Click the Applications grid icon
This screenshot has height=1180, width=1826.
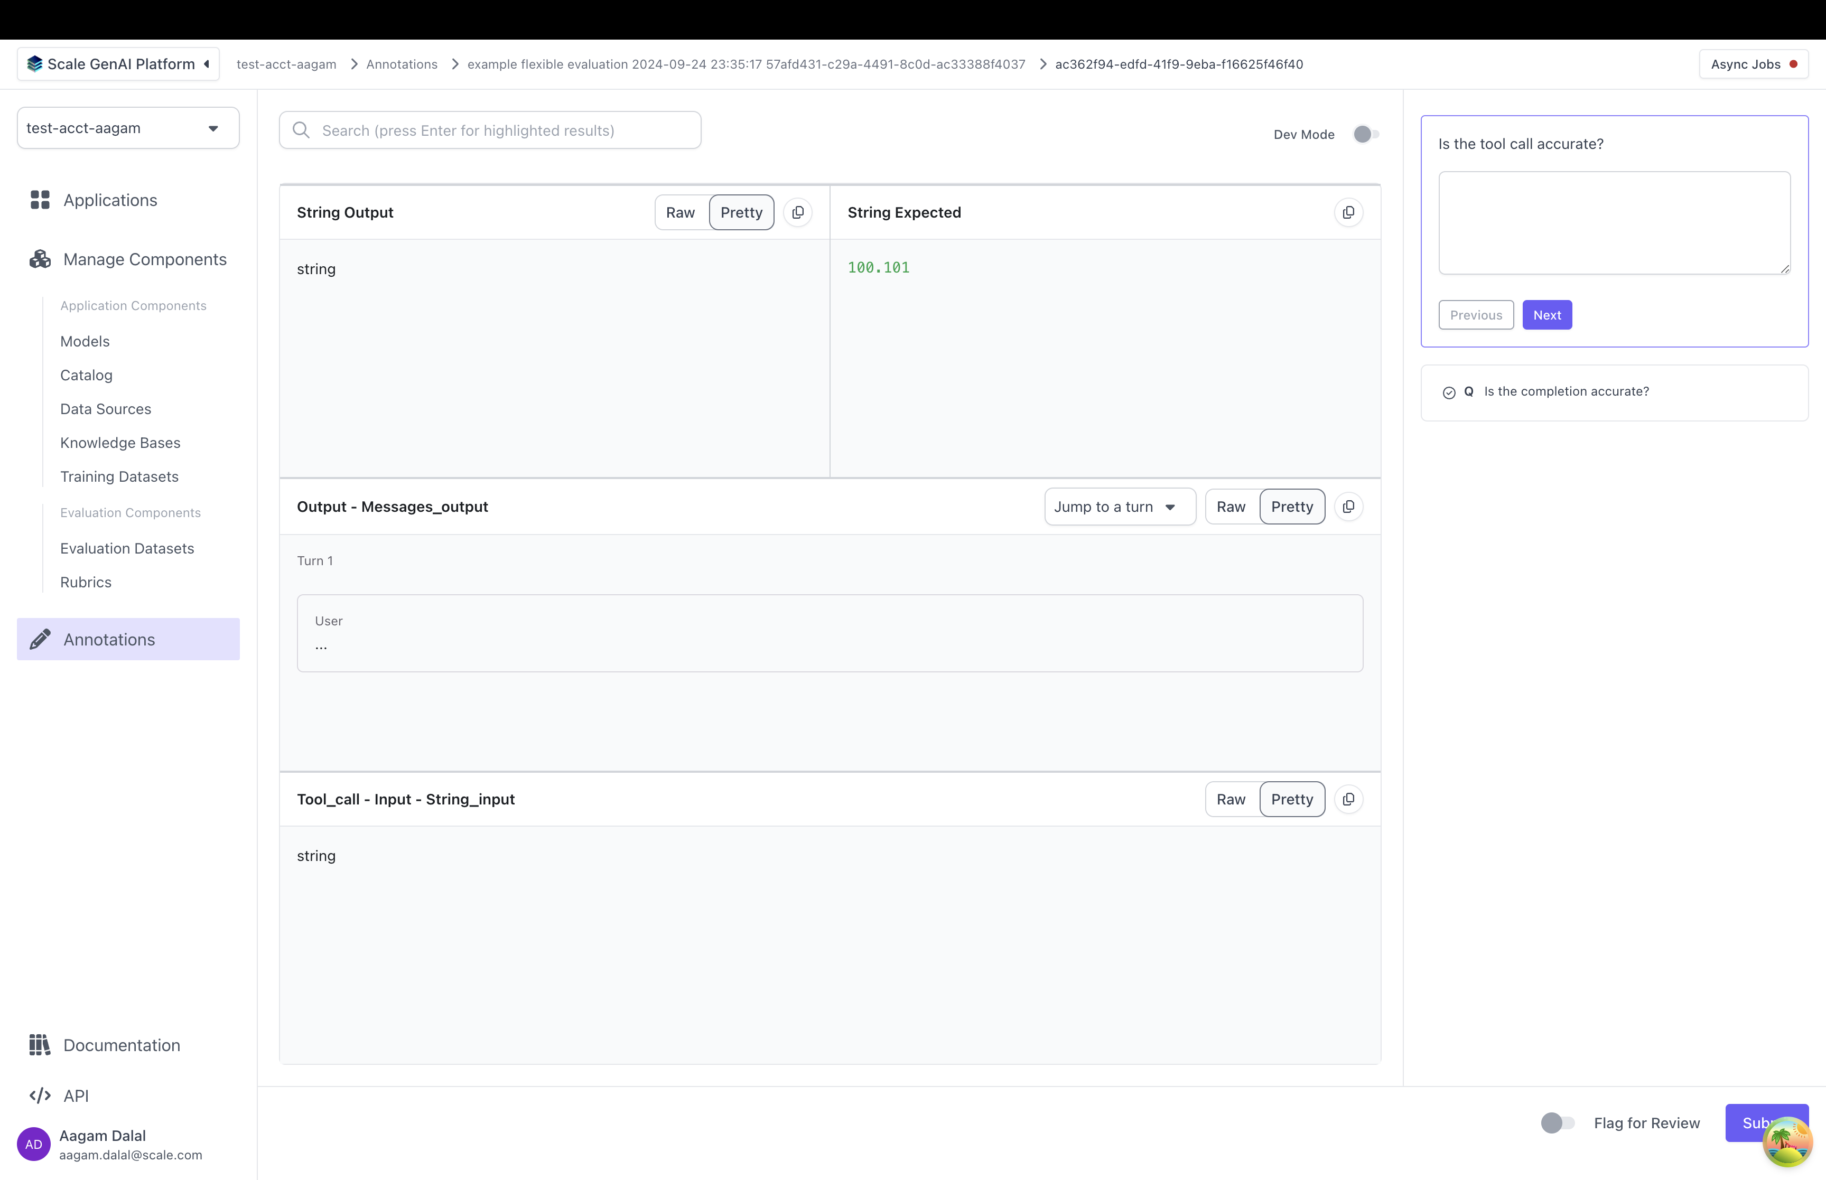click(40, 200)
